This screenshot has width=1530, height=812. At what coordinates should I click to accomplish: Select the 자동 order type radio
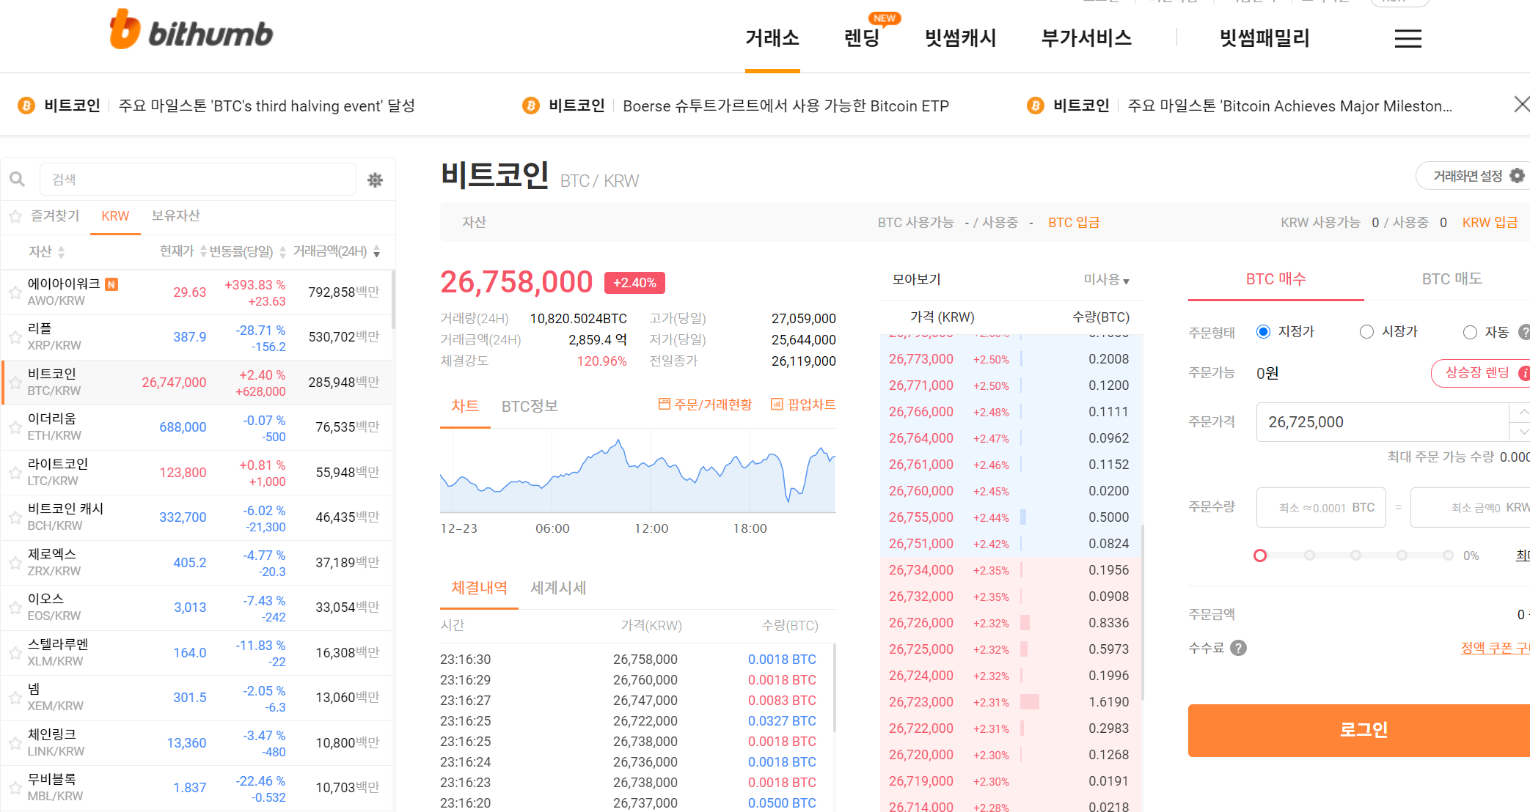coord(1470,333)
